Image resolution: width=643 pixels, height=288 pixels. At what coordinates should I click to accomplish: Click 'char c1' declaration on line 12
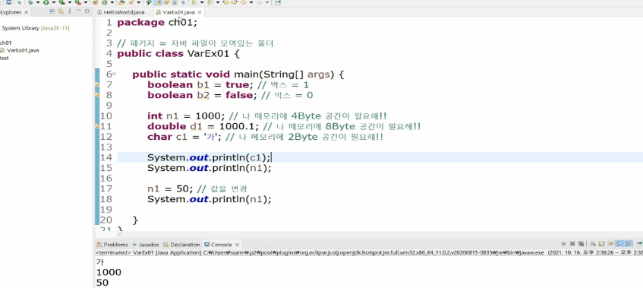pyautogui.click(x=167, y=137)
